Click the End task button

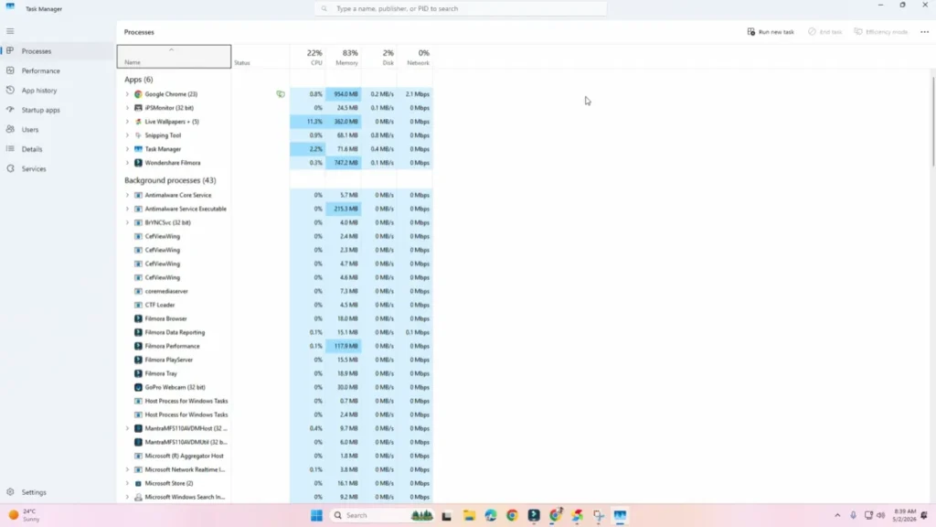pos(825,32)
